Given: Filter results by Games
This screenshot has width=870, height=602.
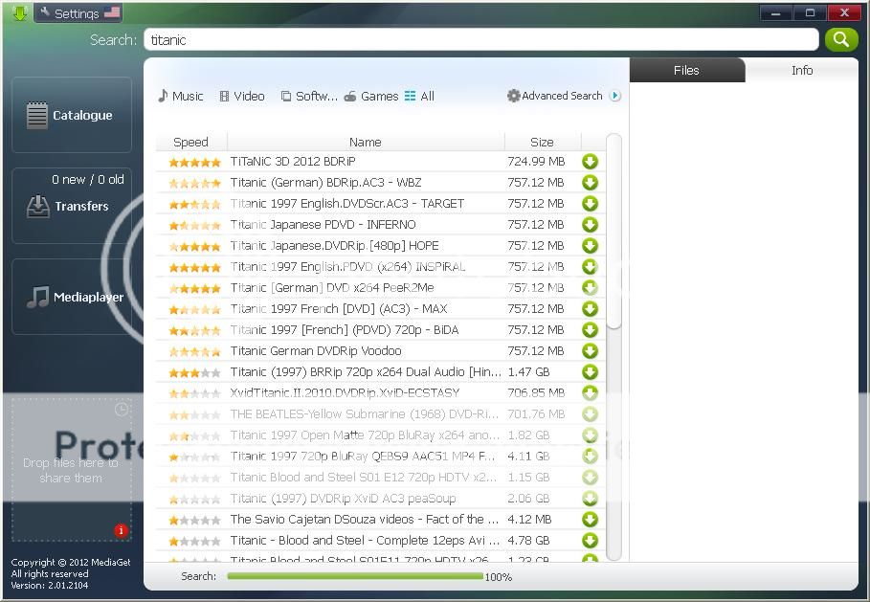Looking at the screenshot, I should 371,96.
